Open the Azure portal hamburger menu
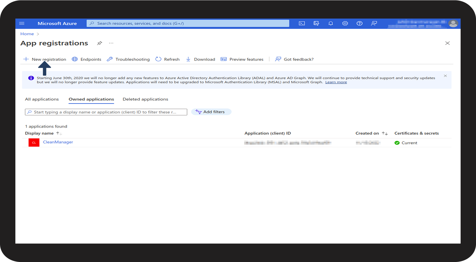This screenshot has width=476, height=262. coord(22,23)
